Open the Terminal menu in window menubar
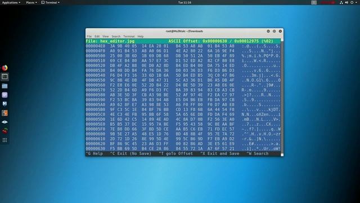360x203 pixels. [x=129, y=36]
